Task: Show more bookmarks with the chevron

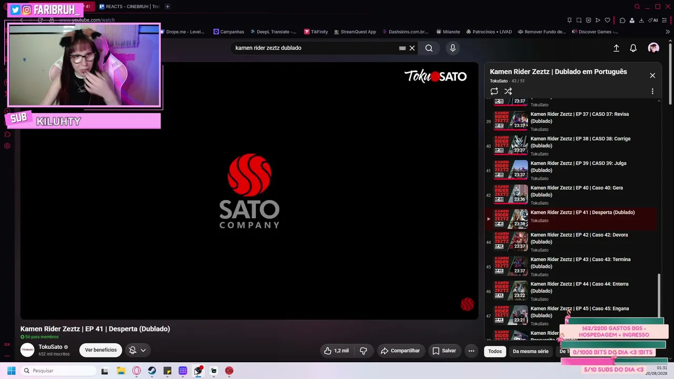Action: click(667, 32)
